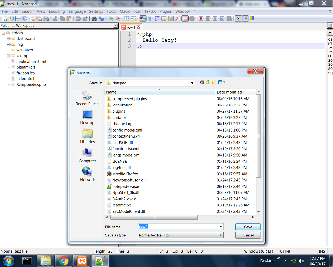This screenshot has width=333, height=267.
Task: Click the Close All toolbar icon
Action: (x=39, y=19)
